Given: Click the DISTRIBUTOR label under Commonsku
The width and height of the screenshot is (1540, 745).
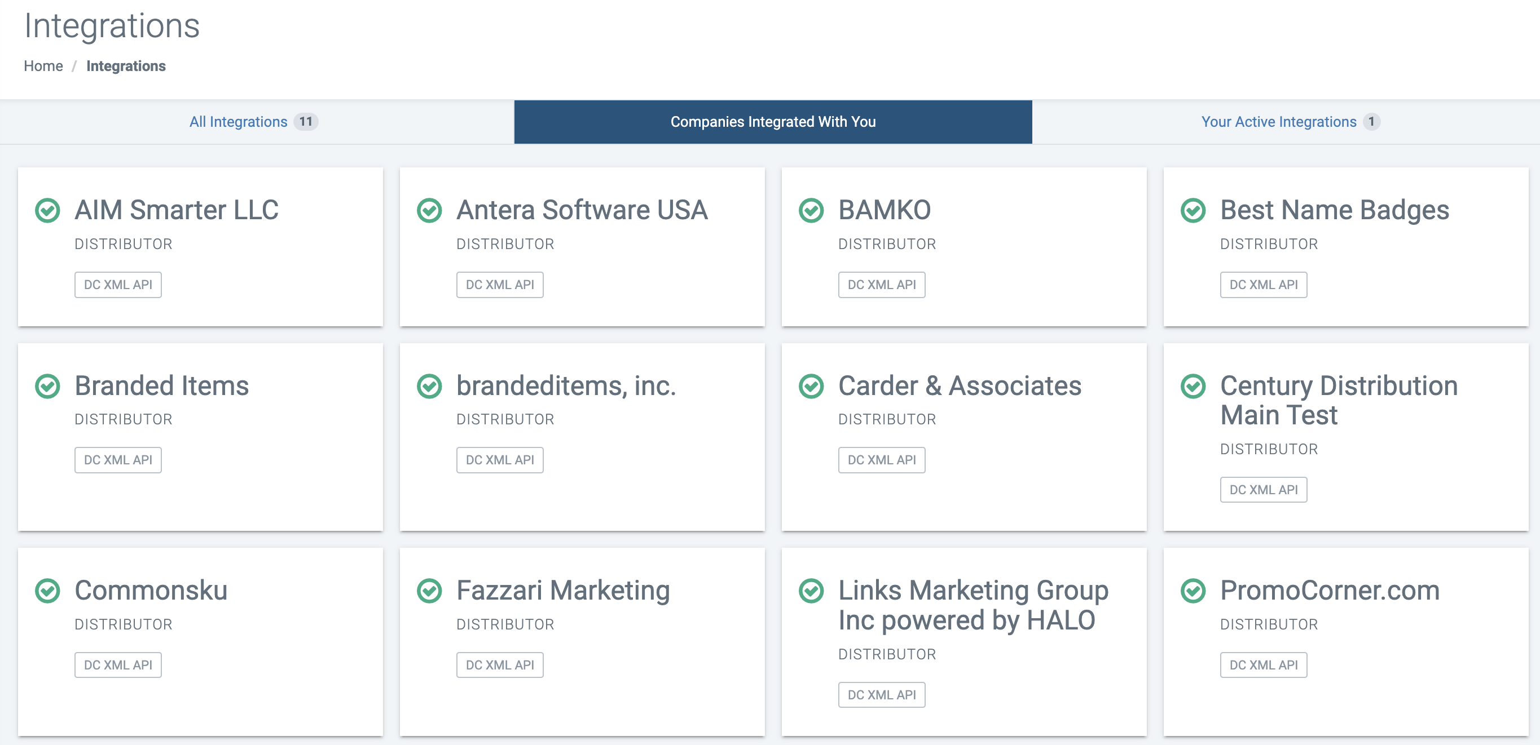Looking at the screenshot, I should 123,624.
